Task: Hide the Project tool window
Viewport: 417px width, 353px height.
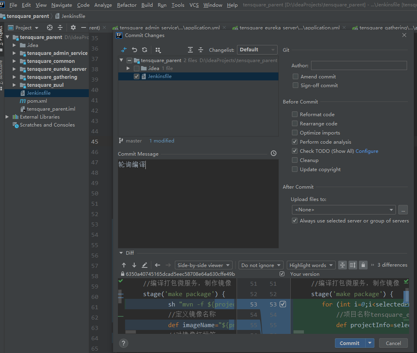Action: [84, 27]
